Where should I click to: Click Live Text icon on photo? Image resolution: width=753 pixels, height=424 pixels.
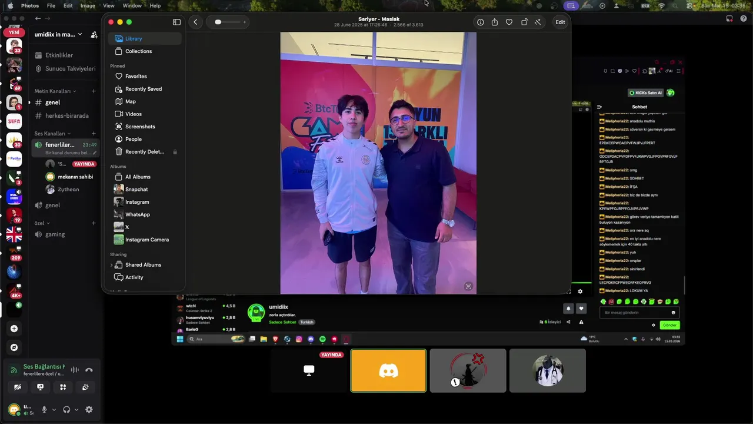pyautogui.click(x=468, y=286)
